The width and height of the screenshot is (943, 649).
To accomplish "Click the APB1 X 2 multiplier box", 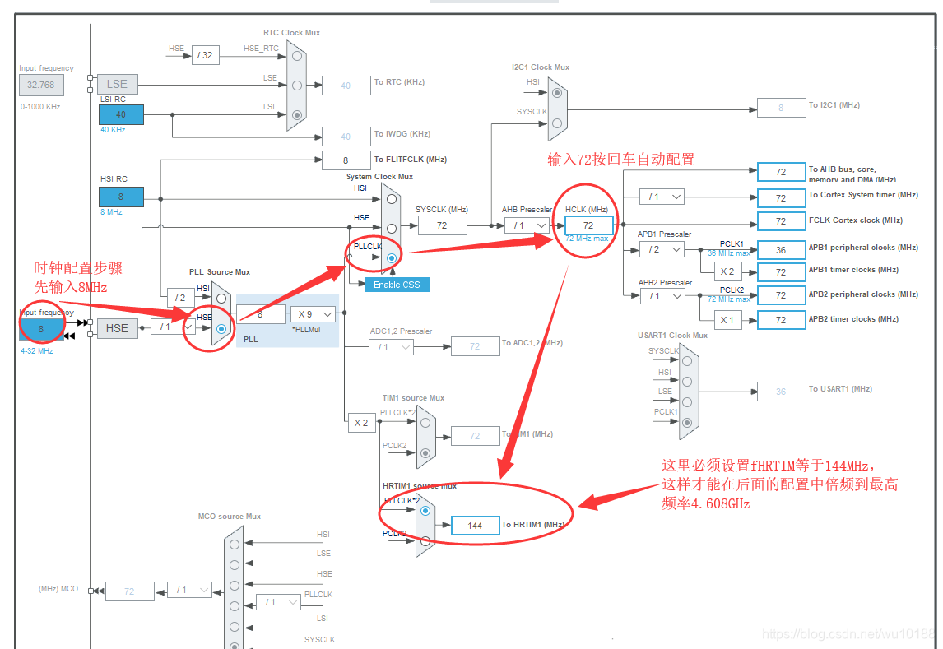I will [x=727, y=271].
